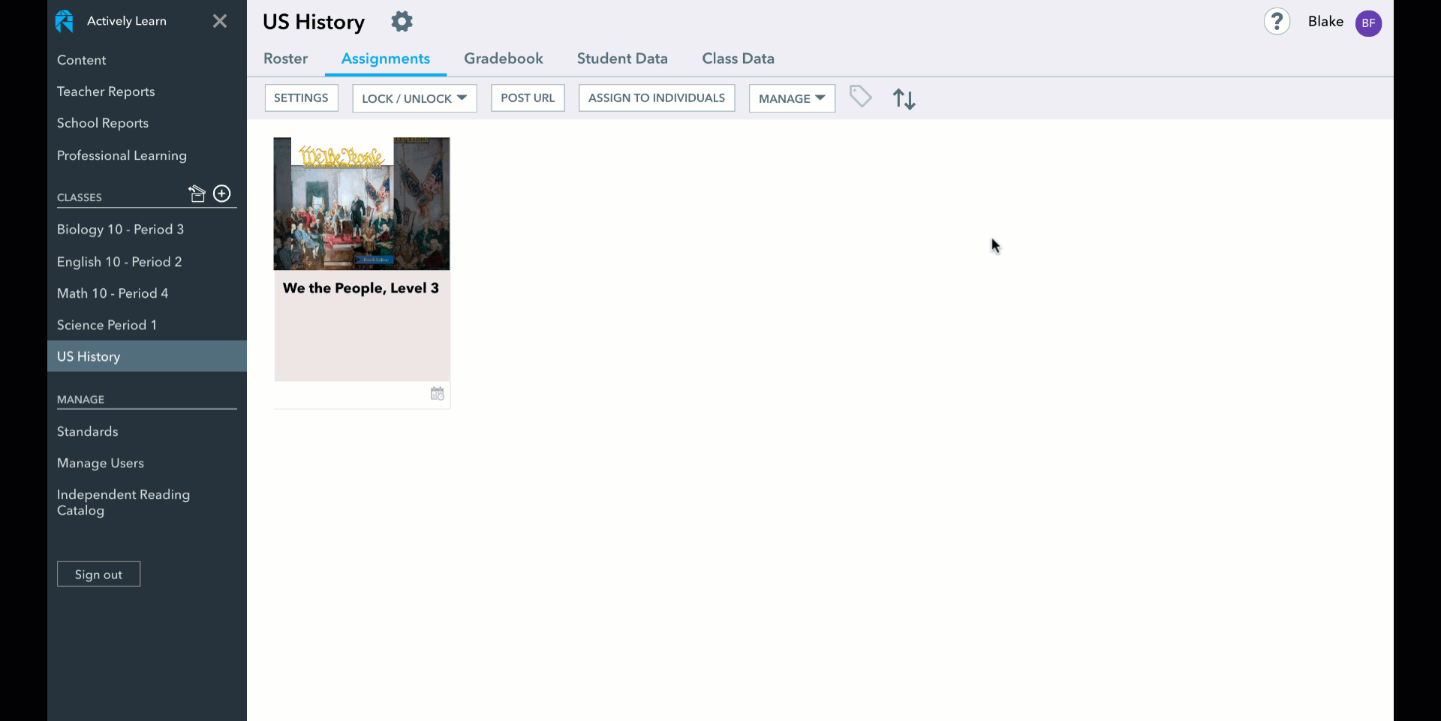The height and width of the screenshot is (721, 1441).
Task: Add a new class with the plus icon
Action: click(222, 194)
